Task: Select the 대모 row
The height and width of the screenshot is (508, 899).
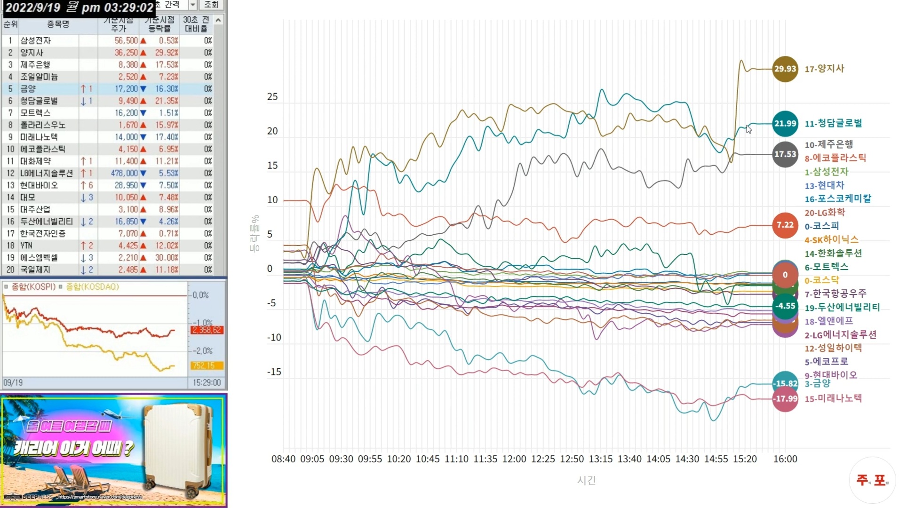Action: [108, 198]
